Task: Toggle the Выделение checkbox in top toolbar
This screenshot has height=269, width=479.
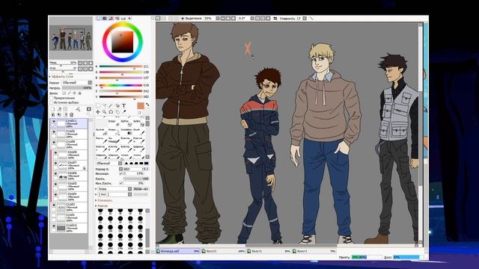Action: 183,18
